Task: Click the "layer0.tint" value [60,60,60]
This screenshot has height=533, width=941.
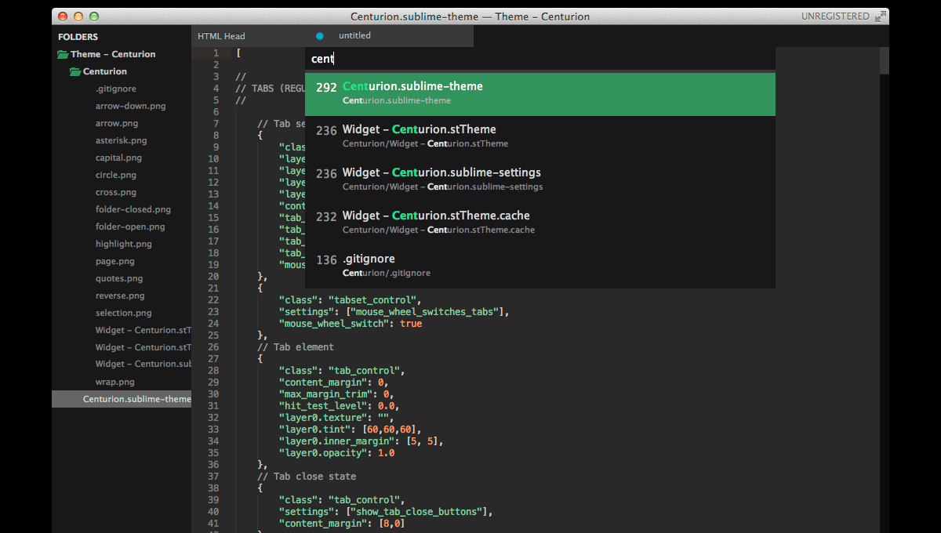Action: tap(391, 429)
